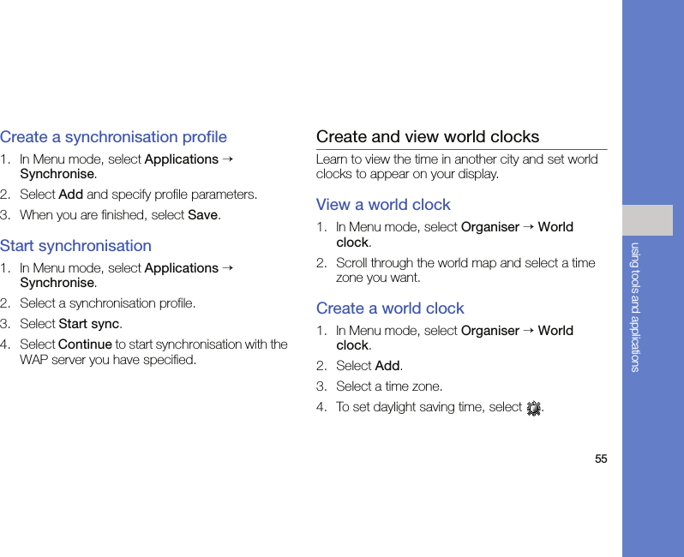The image size is (684, 557).
Task: Click 'Select a time zone' step
Action: [x=389, y=386]
